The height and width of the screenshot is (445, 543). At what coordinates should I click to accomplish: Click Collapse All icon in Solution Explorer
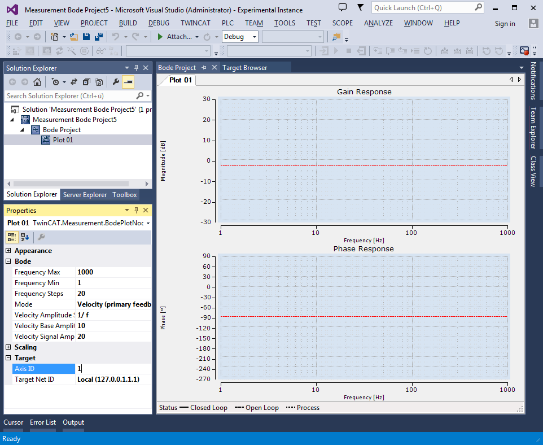[86, 82]
